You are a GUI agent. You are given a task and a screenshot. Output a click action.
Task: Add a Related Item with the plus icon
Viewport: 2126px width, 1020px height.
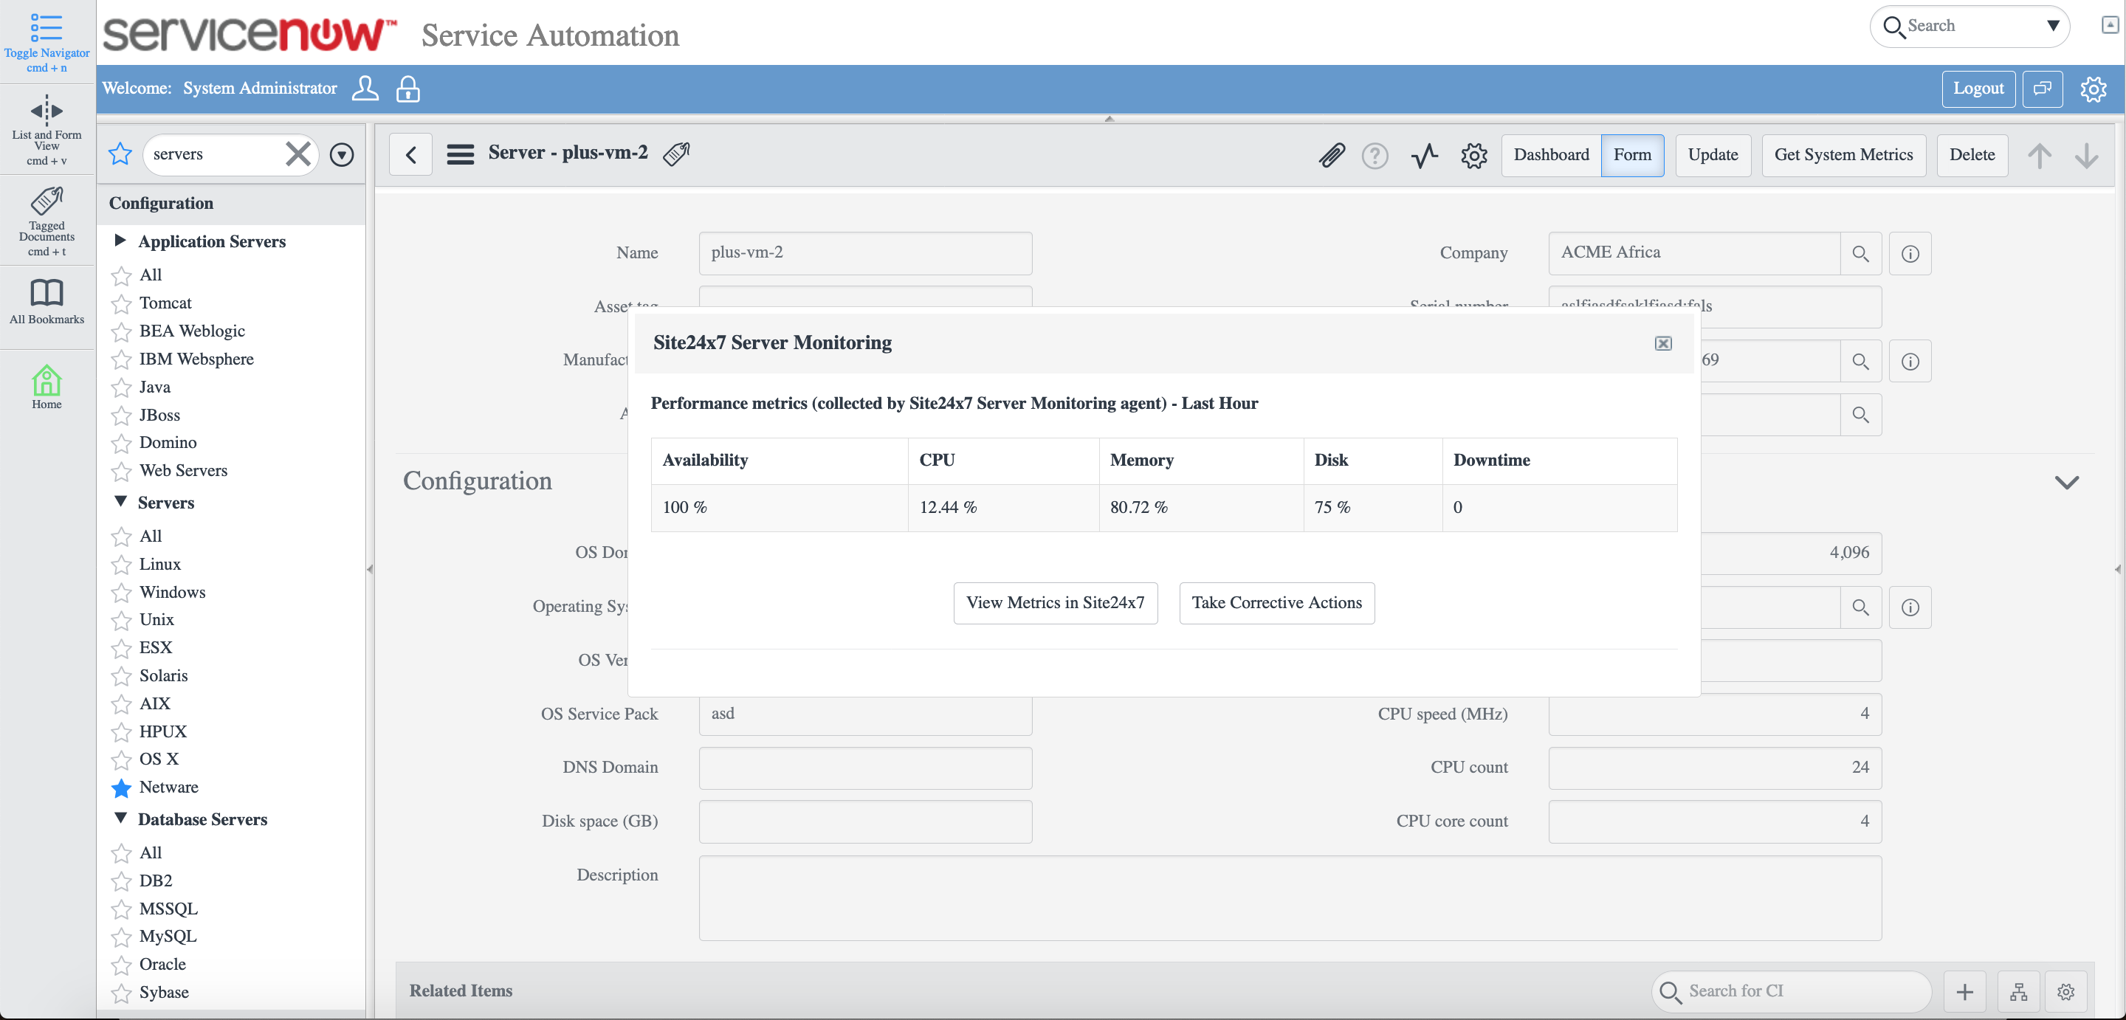click(x=1965, y=992)
